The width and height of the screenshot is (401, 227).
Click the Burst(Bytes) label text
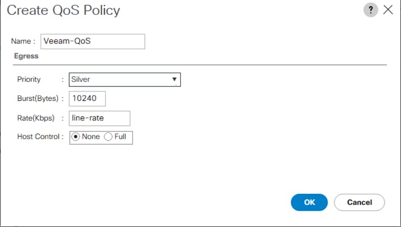[38, 98]
